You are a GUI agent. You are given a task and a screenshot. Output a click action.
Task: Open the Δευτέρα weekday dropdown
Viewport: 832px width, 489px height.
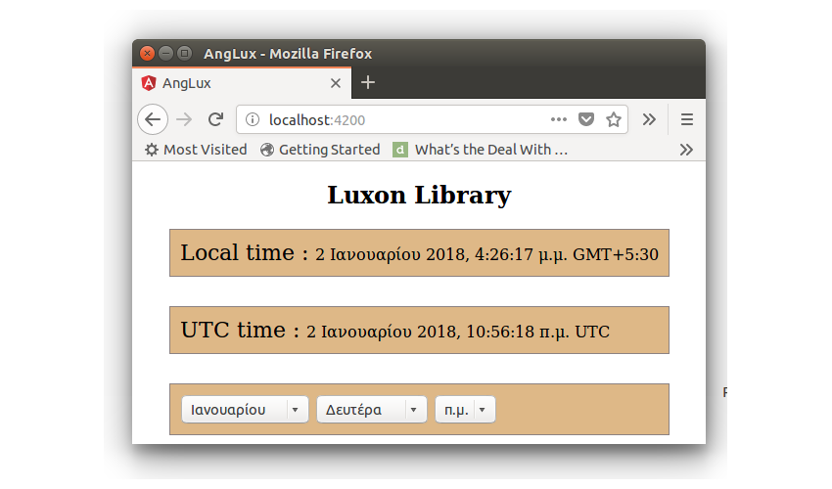point(371,410)
